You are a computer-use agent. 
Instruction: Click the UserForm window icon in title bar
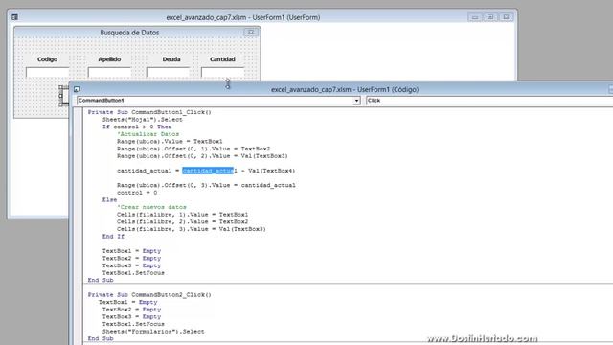click(15, 17)
